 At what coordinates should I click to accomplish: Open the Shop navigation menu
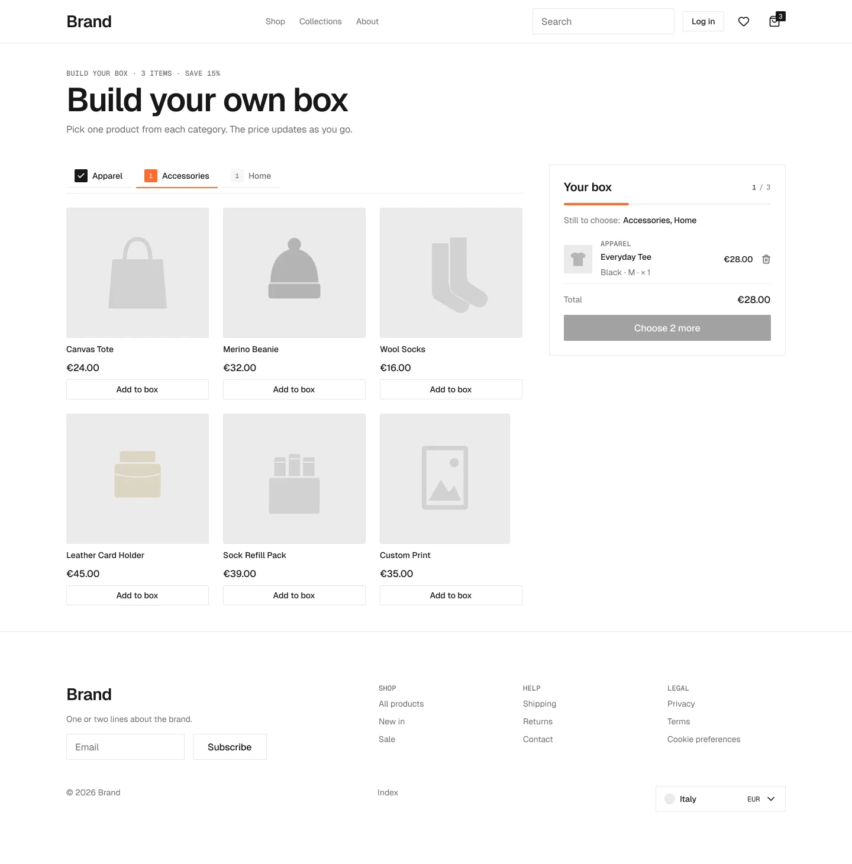click(275, 21)
